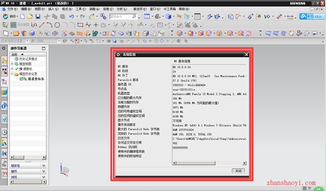Open the GC工具箱 menu
This screenshot has width=326, height=191.
(169, 9)
